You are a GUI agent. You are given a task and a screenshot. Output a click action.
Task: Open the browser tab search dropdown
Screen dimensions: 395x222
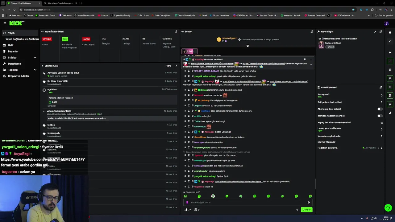coord(3,3)
